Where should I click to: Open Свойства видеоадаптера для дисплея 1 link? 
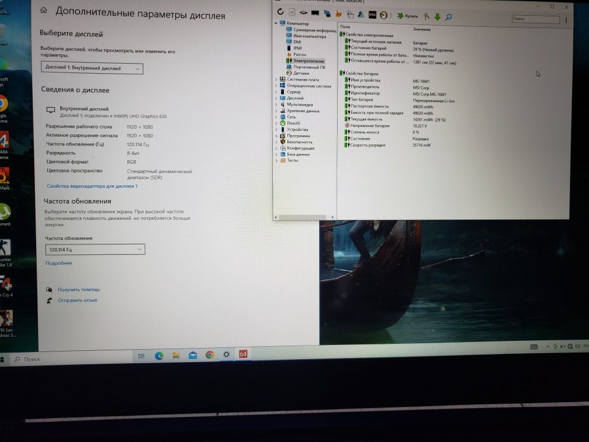coord(92,186)
